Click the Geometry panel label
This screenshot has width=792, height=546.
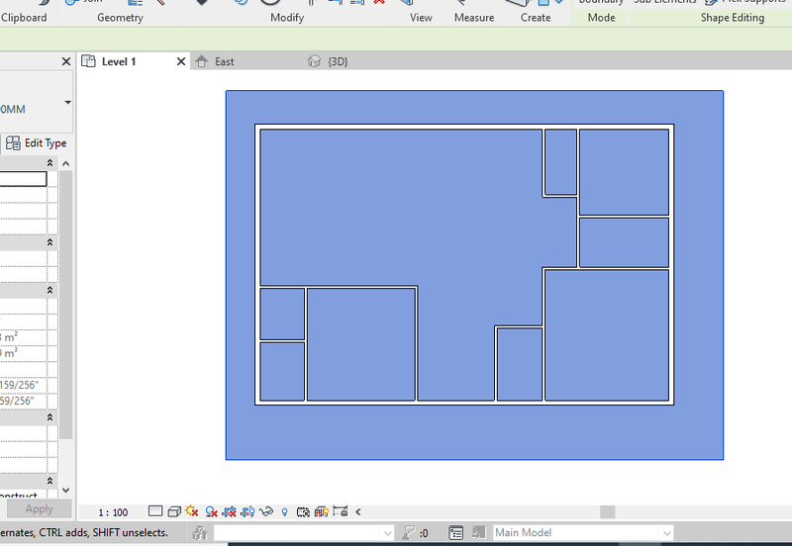coord(120,18)
